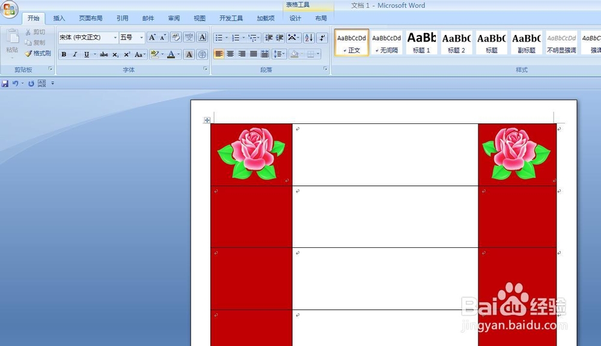The height and width of the screenshot is (346, 601).
Task: Open the line spacing dropdown
Action: [x=279, y=54]
